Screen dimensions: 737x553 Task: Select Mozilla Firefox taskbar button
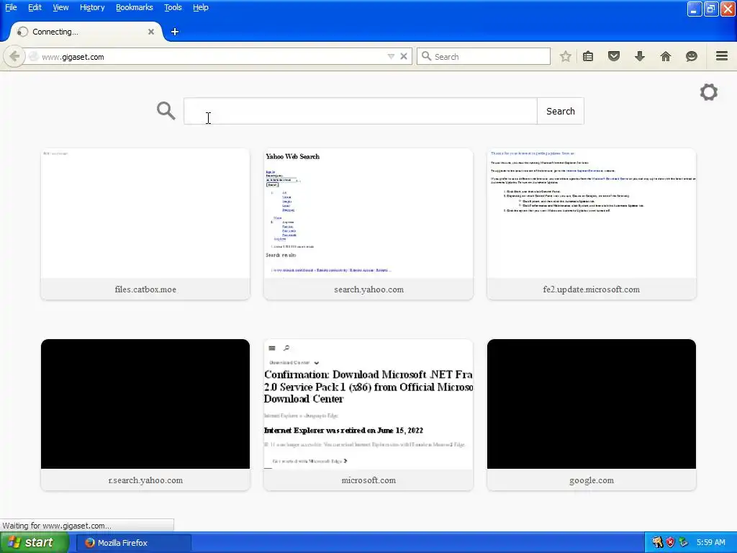(x=133, y=543)
